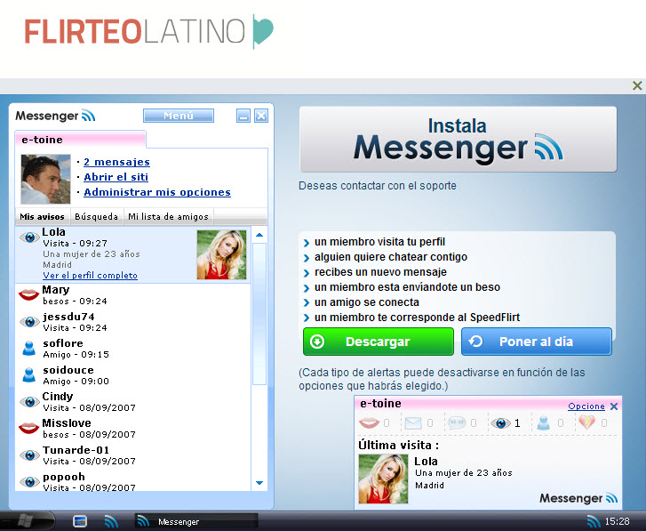Switch to the Búsqueda tab

(x=96, y=216)
